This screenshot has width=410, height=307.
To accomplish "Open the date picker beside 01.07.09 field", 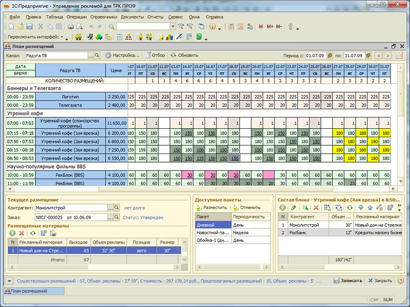I will tap(330, 55).
